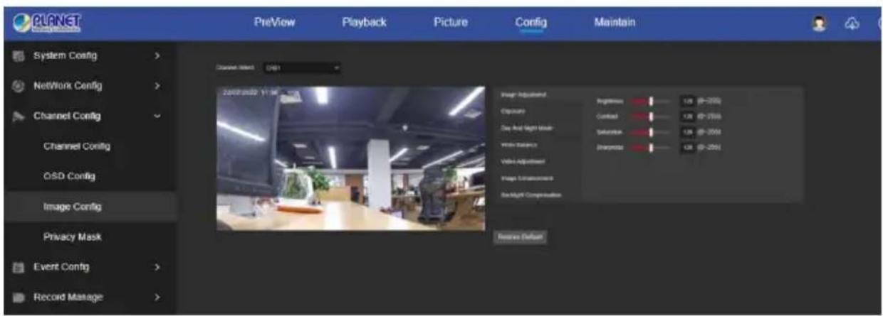Open the Privacy Mask submenu item
This screenshot has height=316, width=883.
72,236
